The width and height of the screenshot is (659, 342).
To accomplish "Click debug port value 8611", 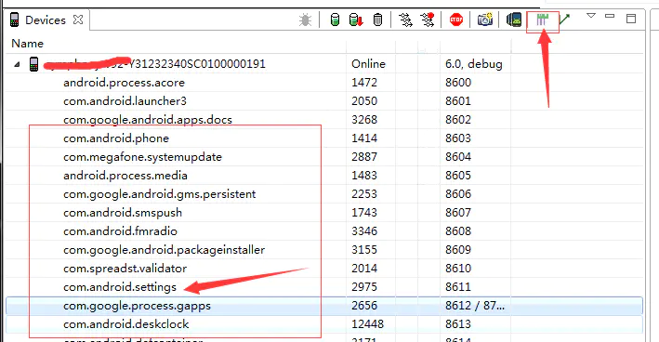I will tap(458, 287).
